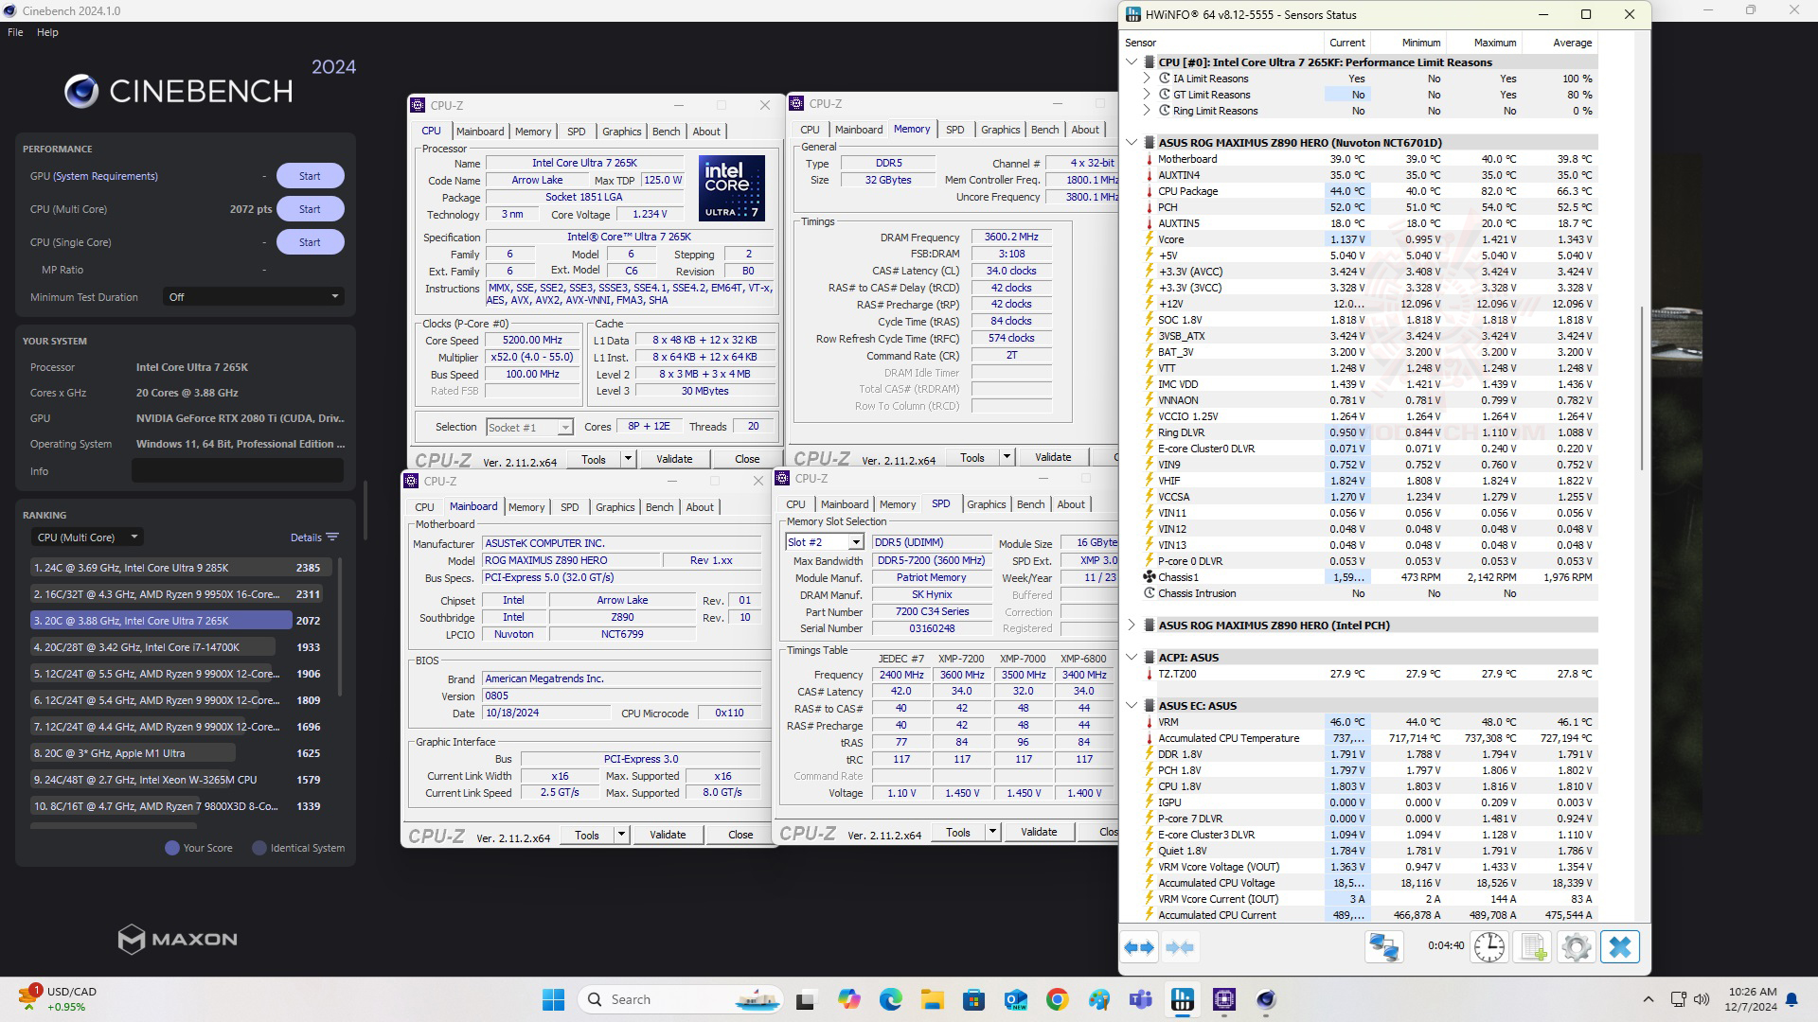
Task: Reset sensor timer with clock icon
Action: pyautogui.click(x=1488, y=947)
